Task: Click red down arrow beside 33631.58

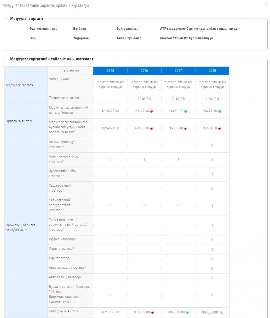Action: pos(219,128)
